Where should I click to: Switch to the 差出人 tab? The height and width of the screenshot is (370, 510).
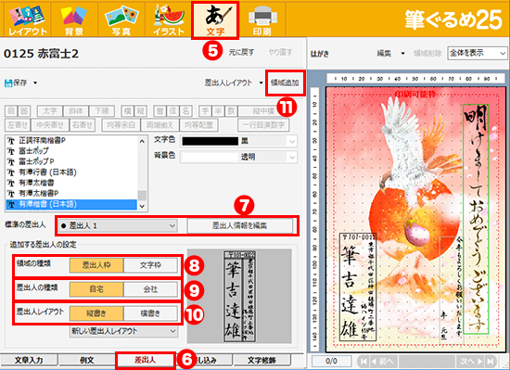(x=145, y=360)
